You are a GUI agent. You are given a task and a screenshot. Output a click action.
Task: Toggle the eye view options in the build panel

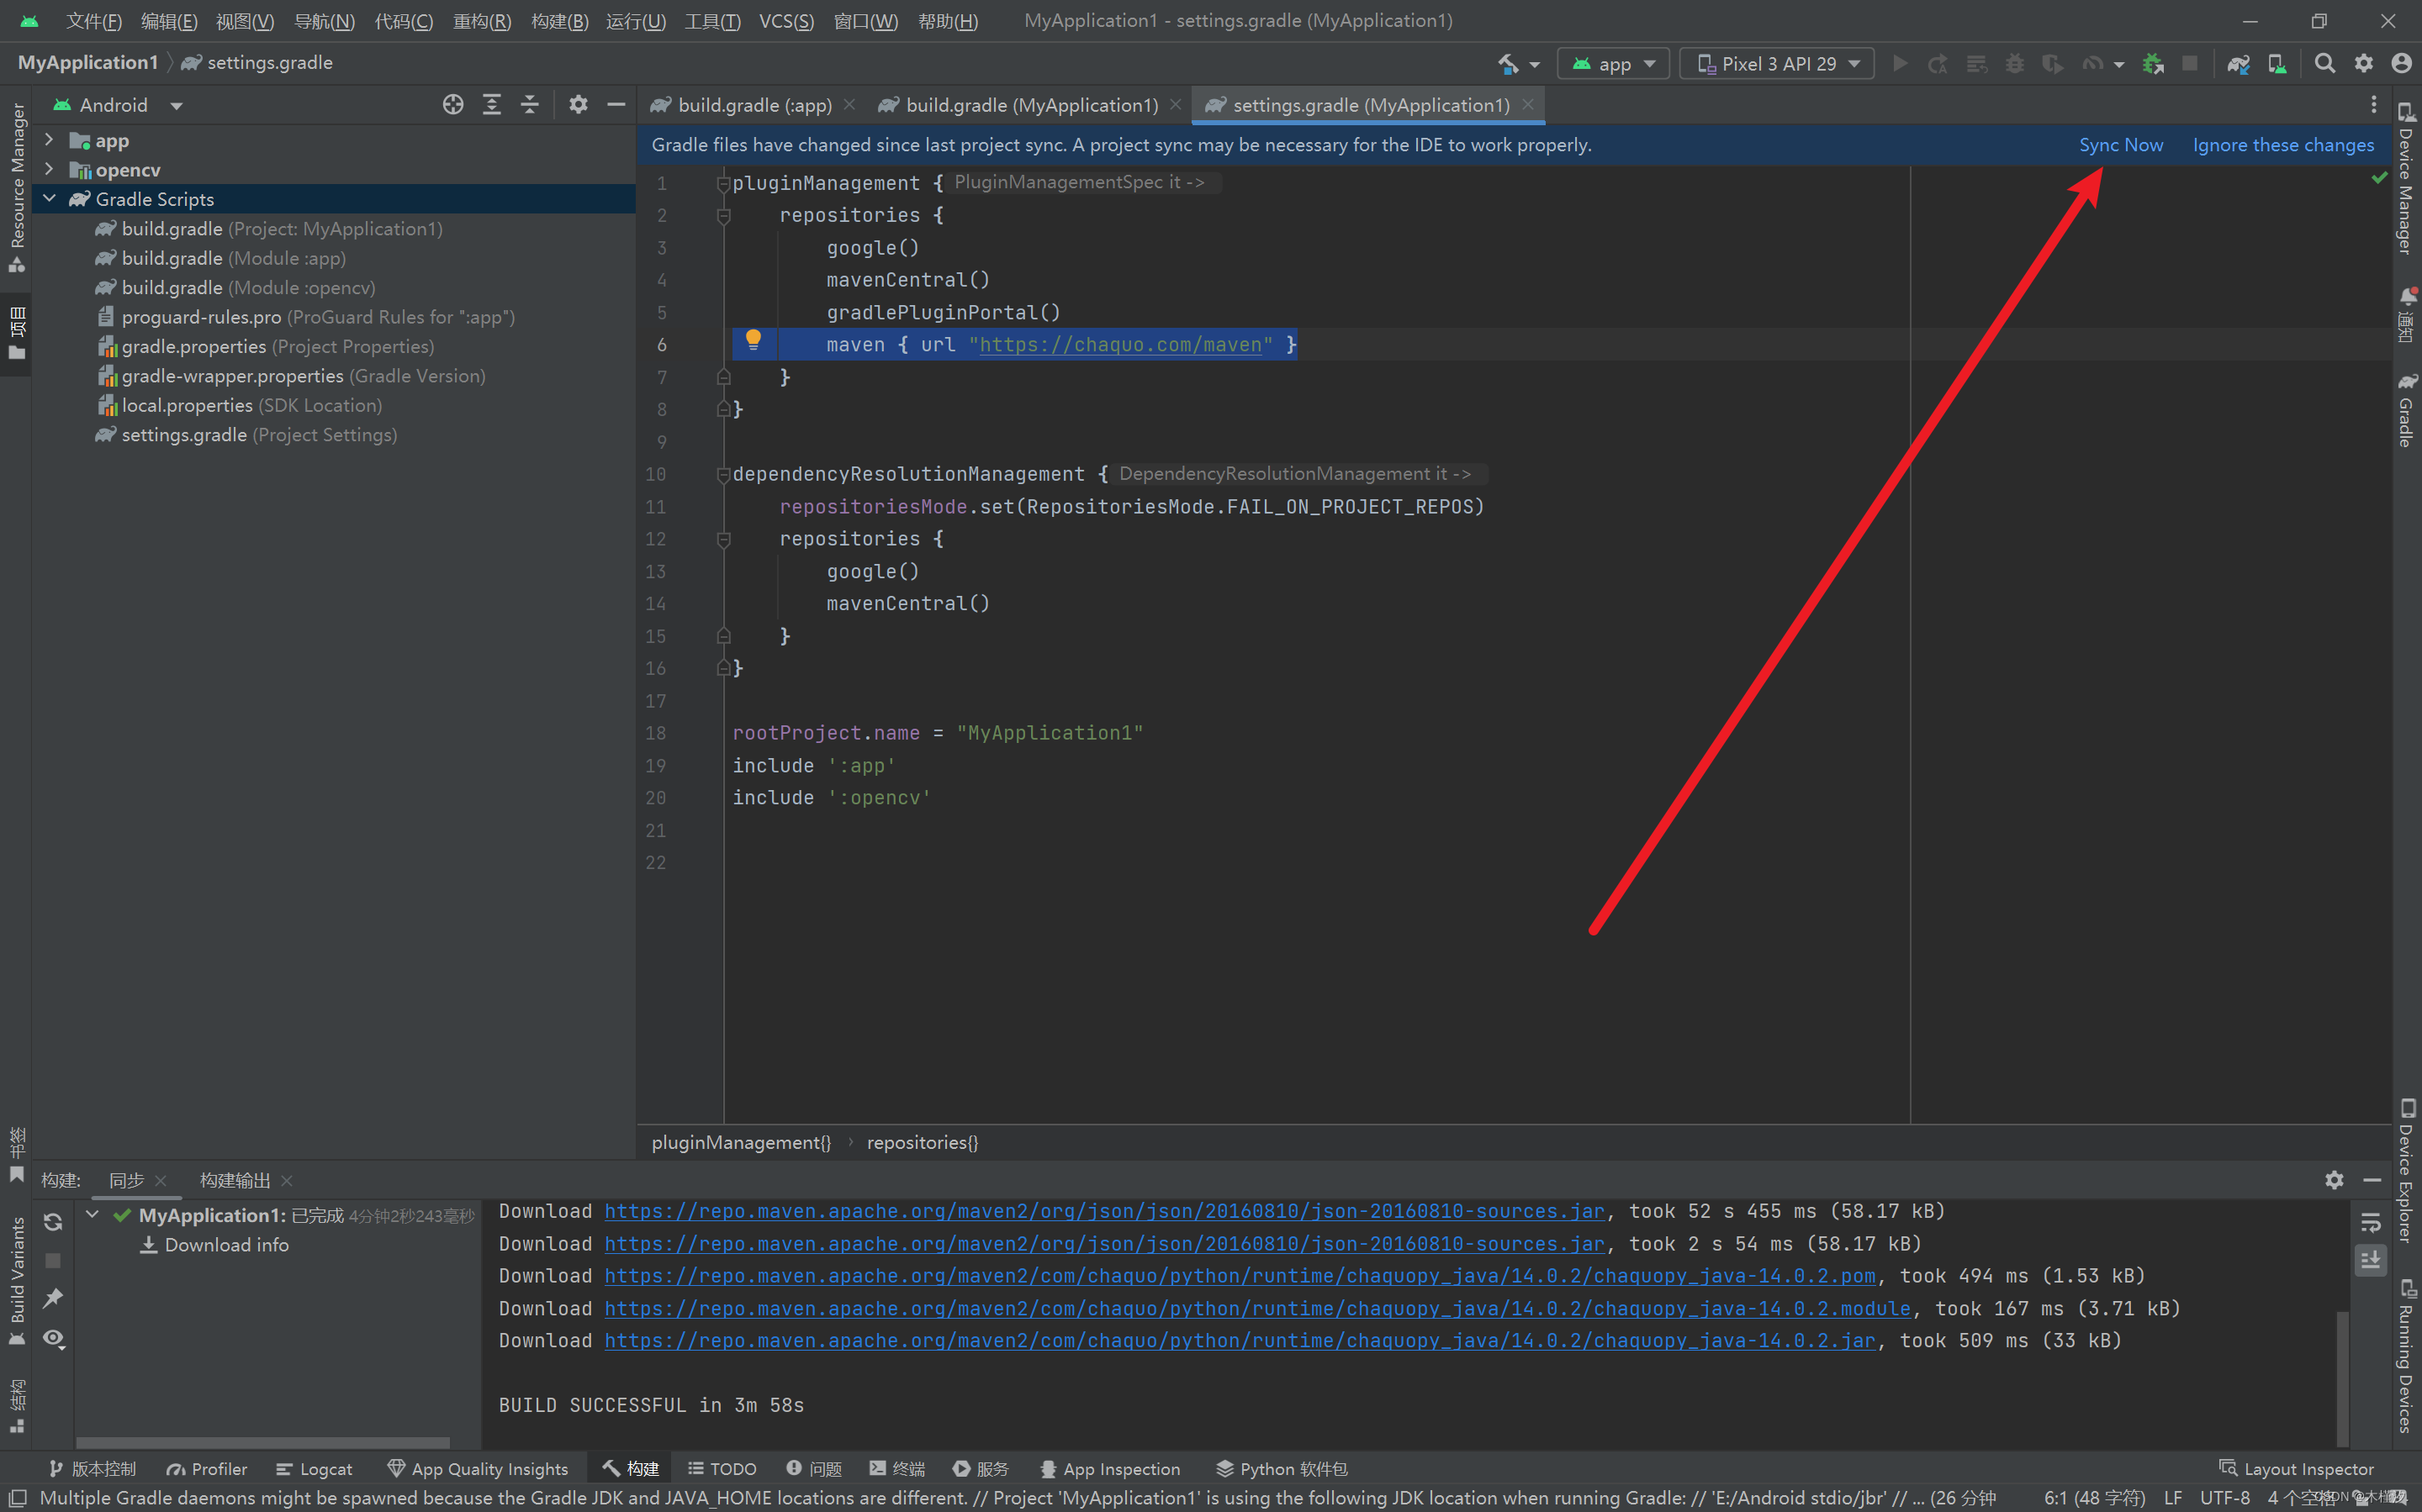coord(53,1338)
